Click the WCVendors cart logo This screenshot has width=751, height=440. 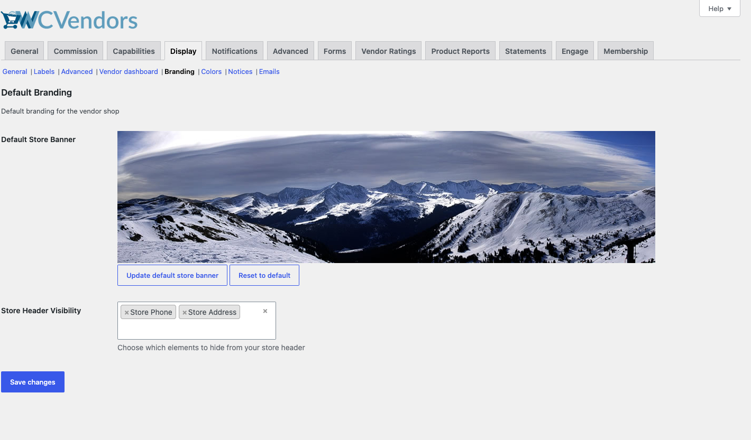(69, 20)
